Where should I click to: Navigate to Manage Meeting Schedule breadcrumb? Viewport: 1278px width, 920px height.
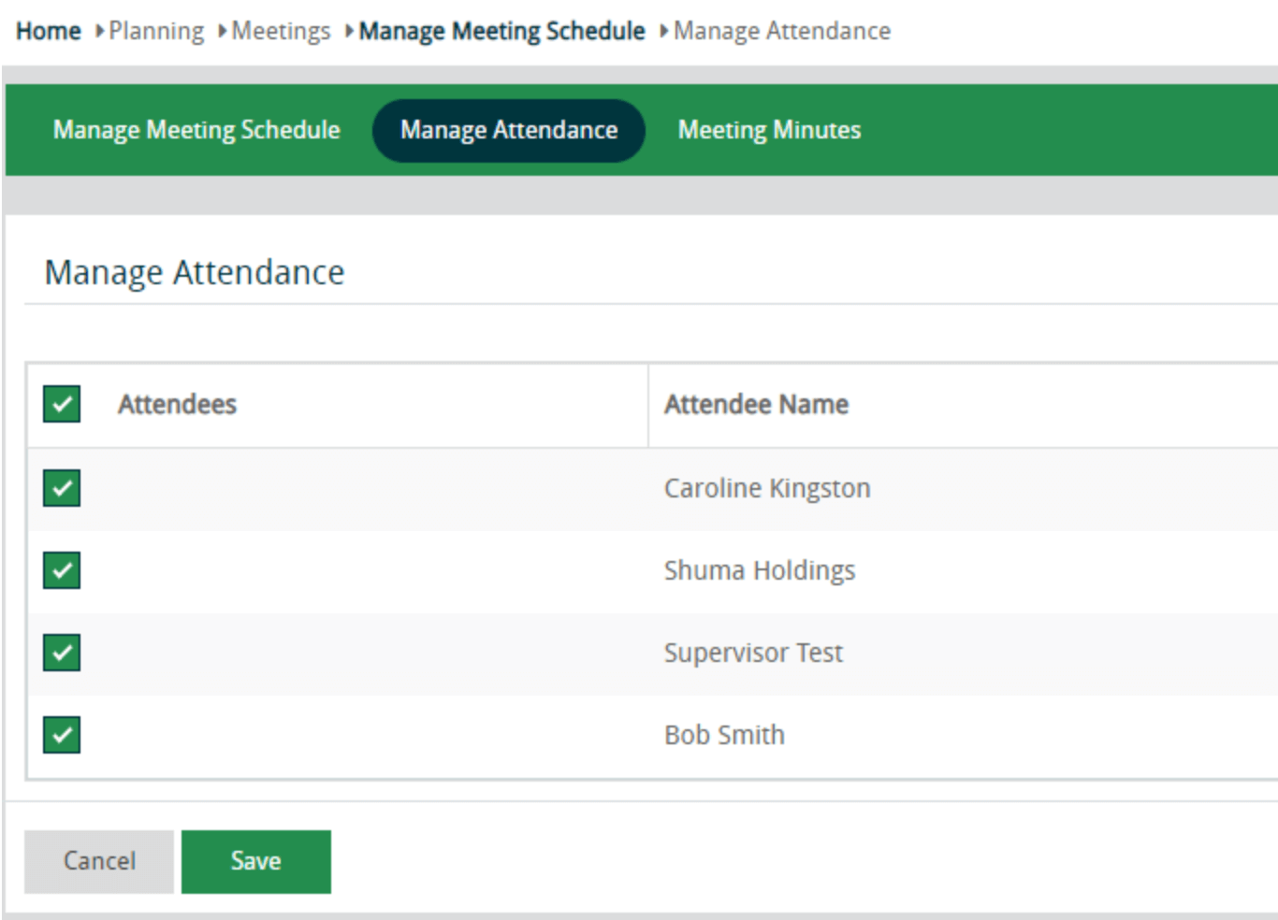[x=501, y=31]
